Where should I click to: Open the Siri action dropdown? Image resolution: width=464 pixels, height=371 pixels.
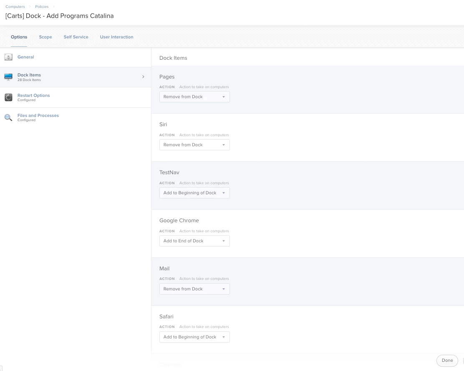click(194, 145)
